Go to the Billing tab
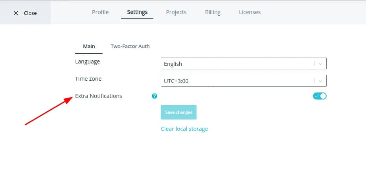Image resolution: width=366 pixels, height=172 pixels. click(213, 12)
